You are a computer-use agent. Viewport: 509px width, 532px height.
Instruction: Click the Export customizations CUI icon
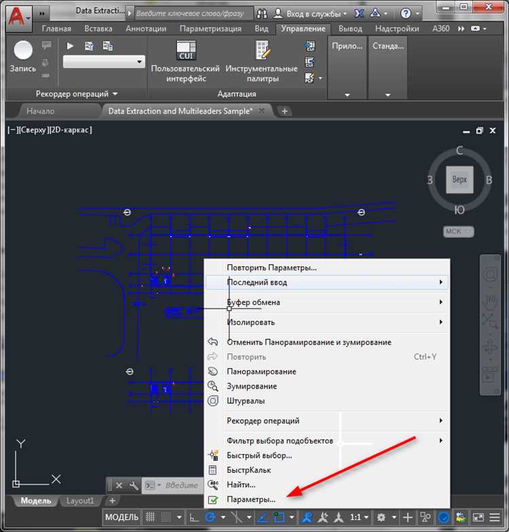pos(309,62)
